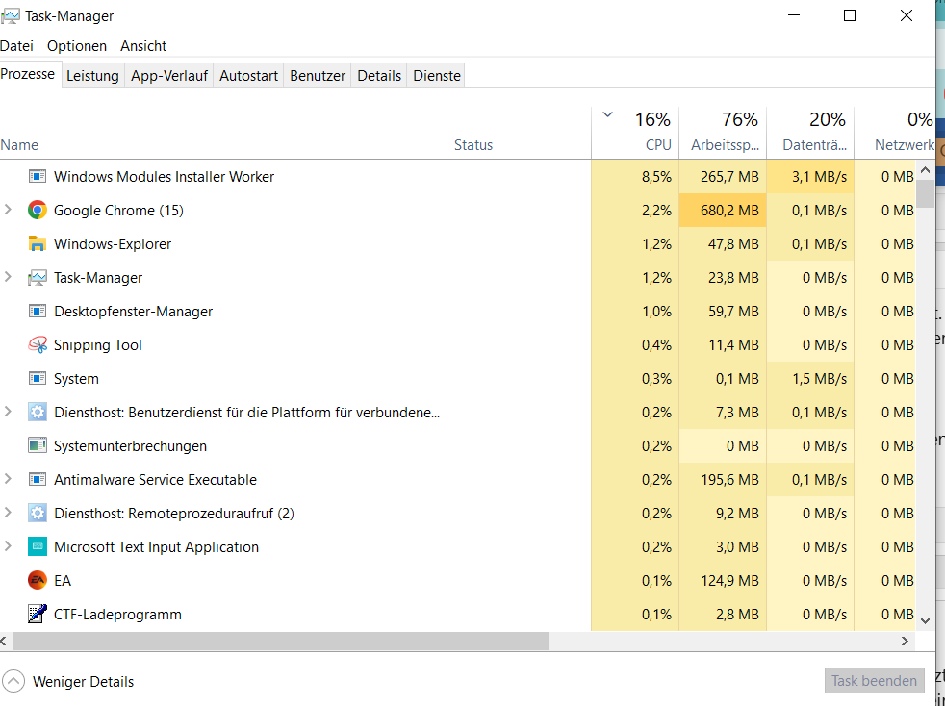Click the Systemunterbrechungen icon
945x706 pixels.
(38, 446)
